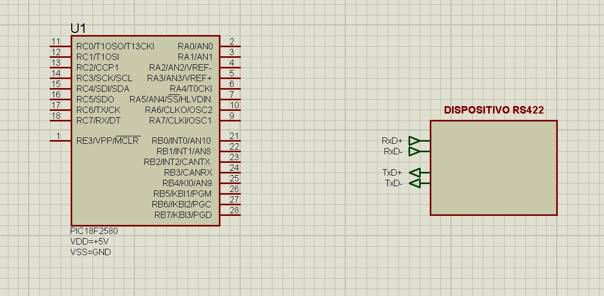Select the RxD+ terminal label

click(x=392, y=141)
